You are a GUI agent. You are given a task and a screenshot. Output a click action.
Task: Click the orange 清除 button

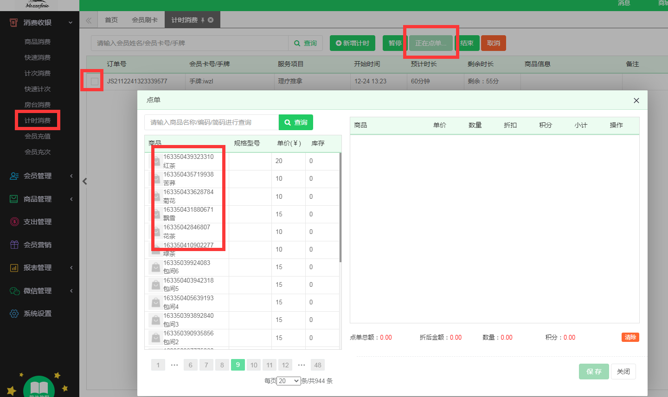(630, 337)
